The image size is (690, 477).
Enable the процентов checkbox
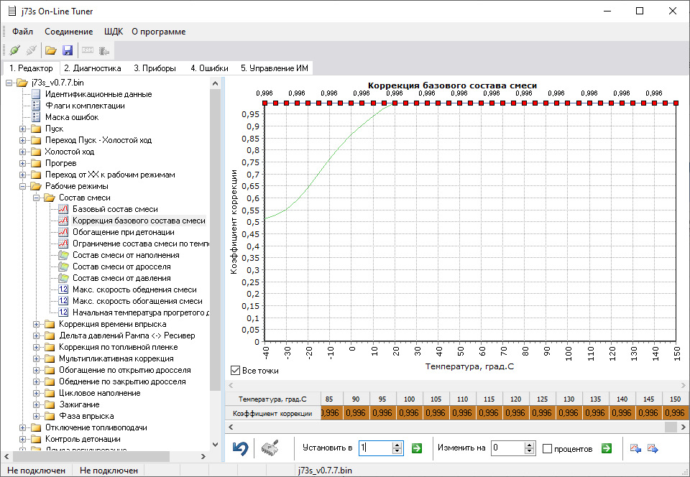(548, 448)
